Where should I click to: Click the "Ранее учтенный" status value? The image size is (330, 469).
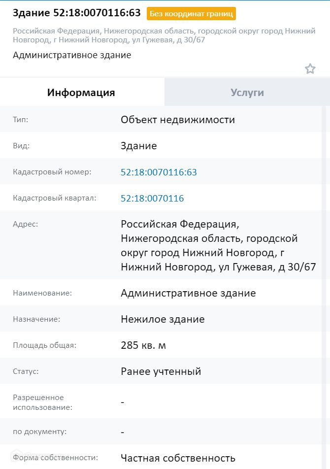161,371
